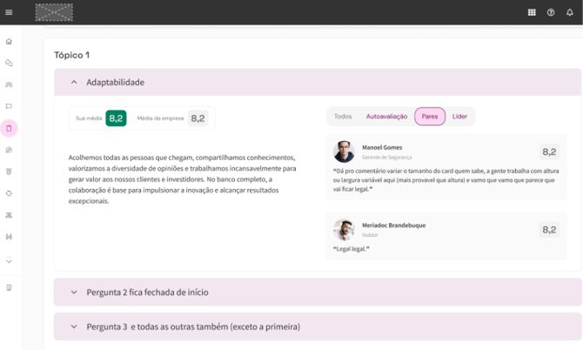Viewport: 583px width, 350px height.
Task: Open the notifications bell
Action: 570,12
